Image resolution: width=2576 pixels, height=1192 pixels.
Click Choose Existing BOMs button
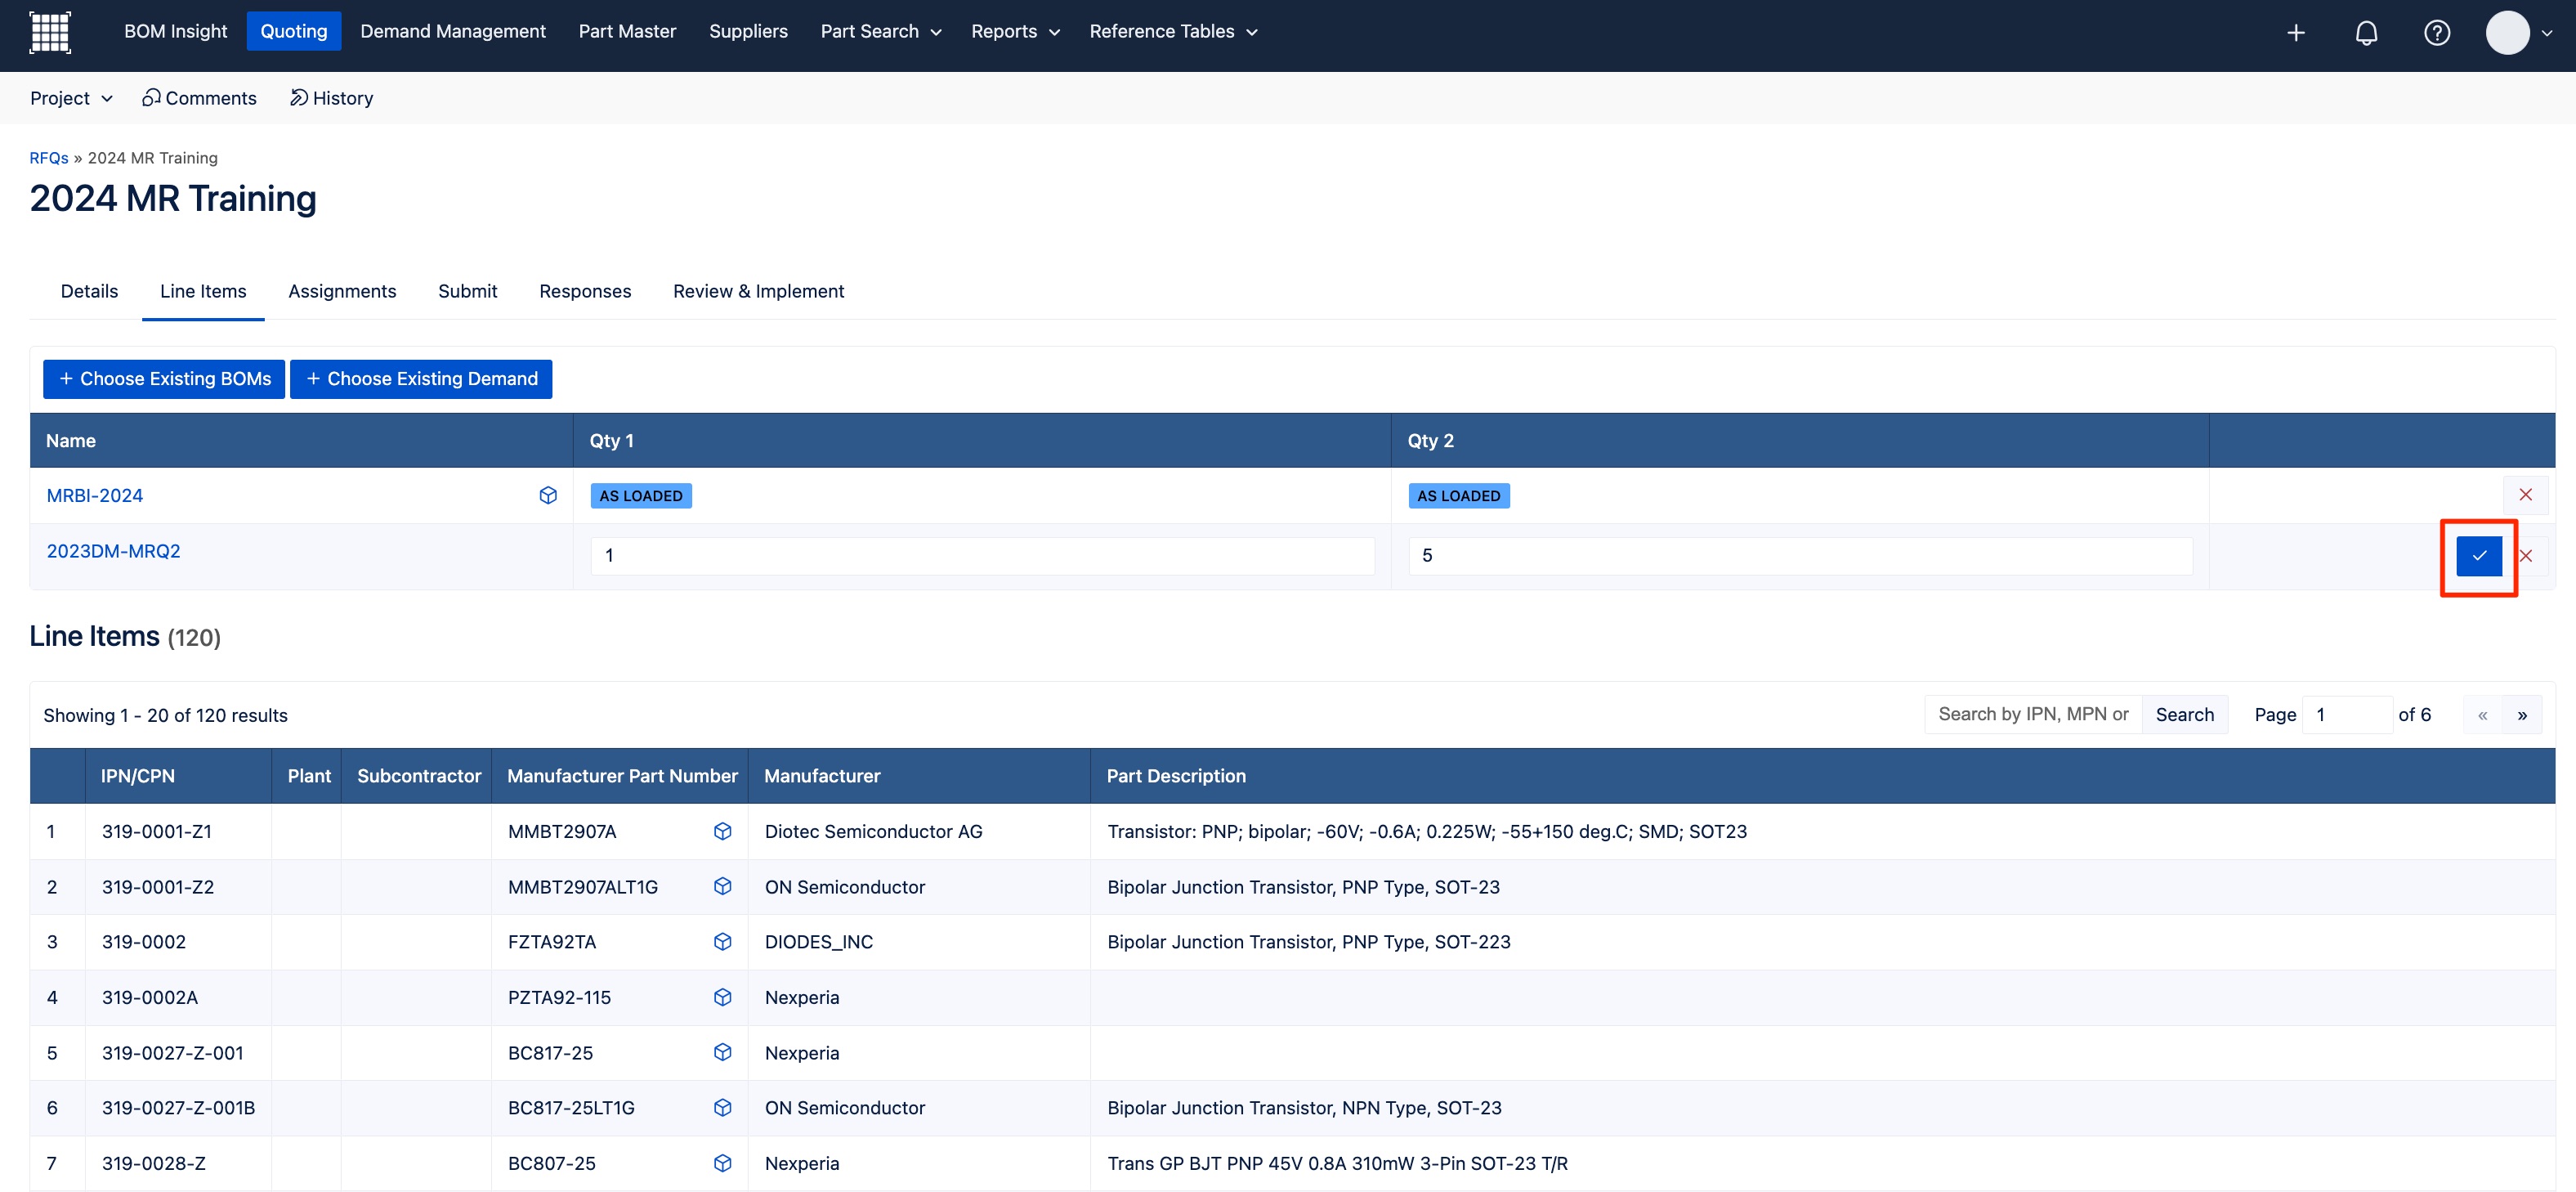[x=164, y=379]
